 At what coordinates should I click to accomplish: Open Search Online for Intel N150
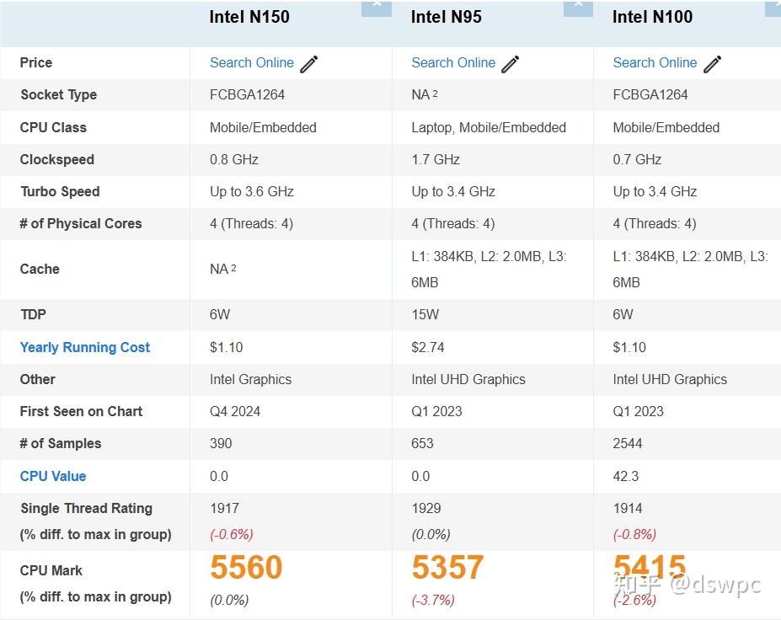pyautogui.click(x=251, y=62)
